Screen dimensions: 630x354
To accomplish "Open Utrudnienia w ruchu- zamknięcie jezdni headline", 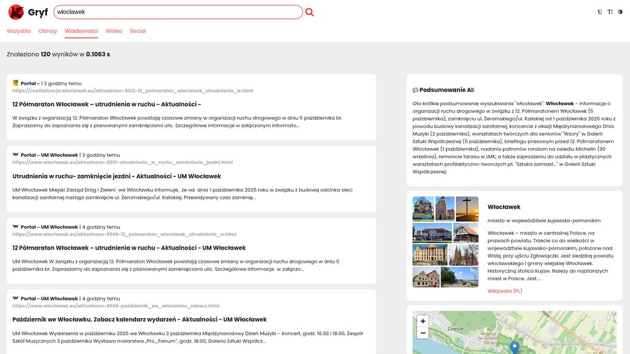I will (117, 176).
